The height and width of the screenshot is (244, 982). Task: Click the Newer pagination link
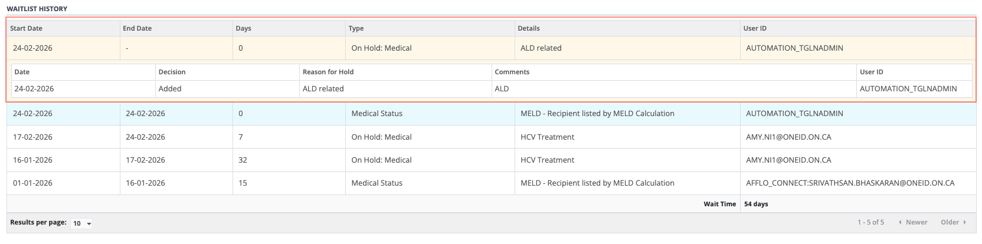tap(916, 222)
